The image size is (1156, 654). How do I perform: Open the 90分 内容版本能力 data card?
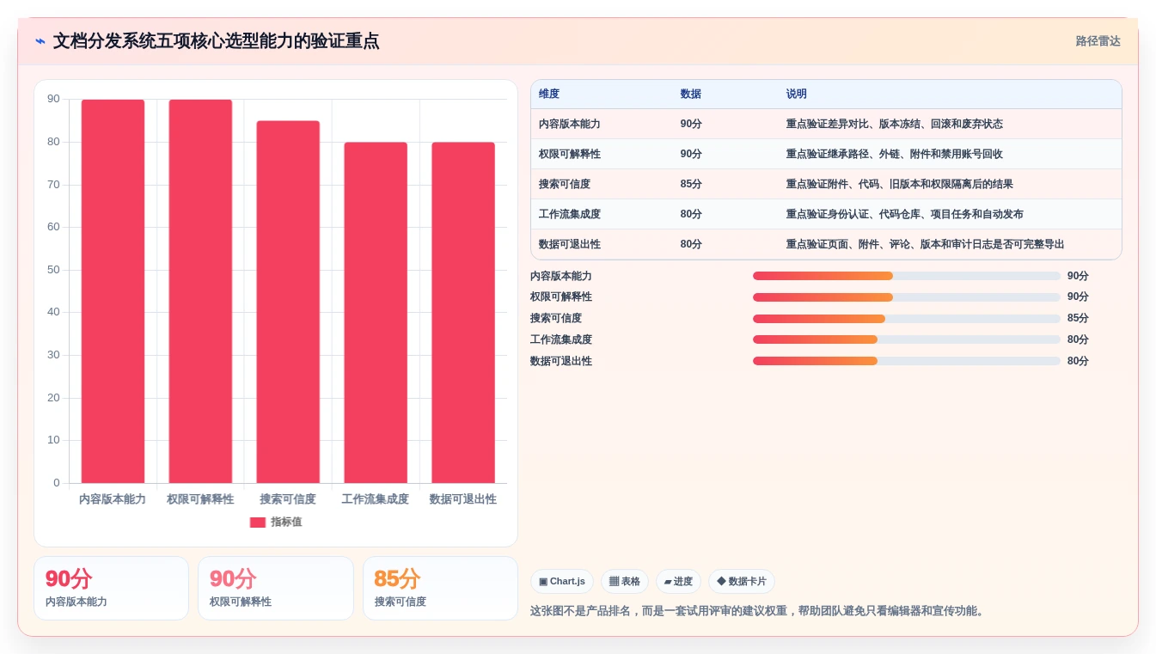tap(111, 588)
